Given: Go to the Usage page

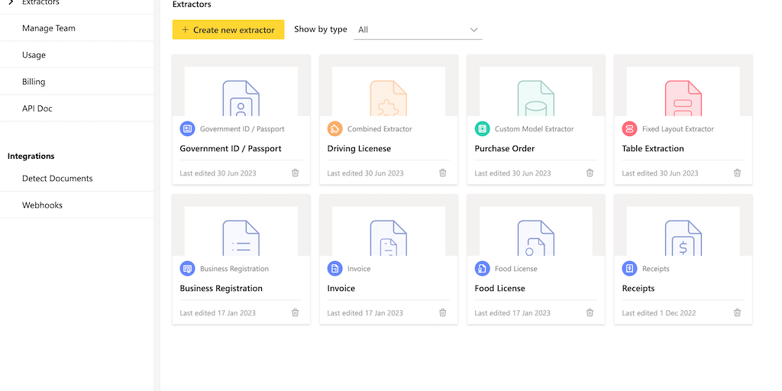Looking at the screenshot, I should click(34, 55).
